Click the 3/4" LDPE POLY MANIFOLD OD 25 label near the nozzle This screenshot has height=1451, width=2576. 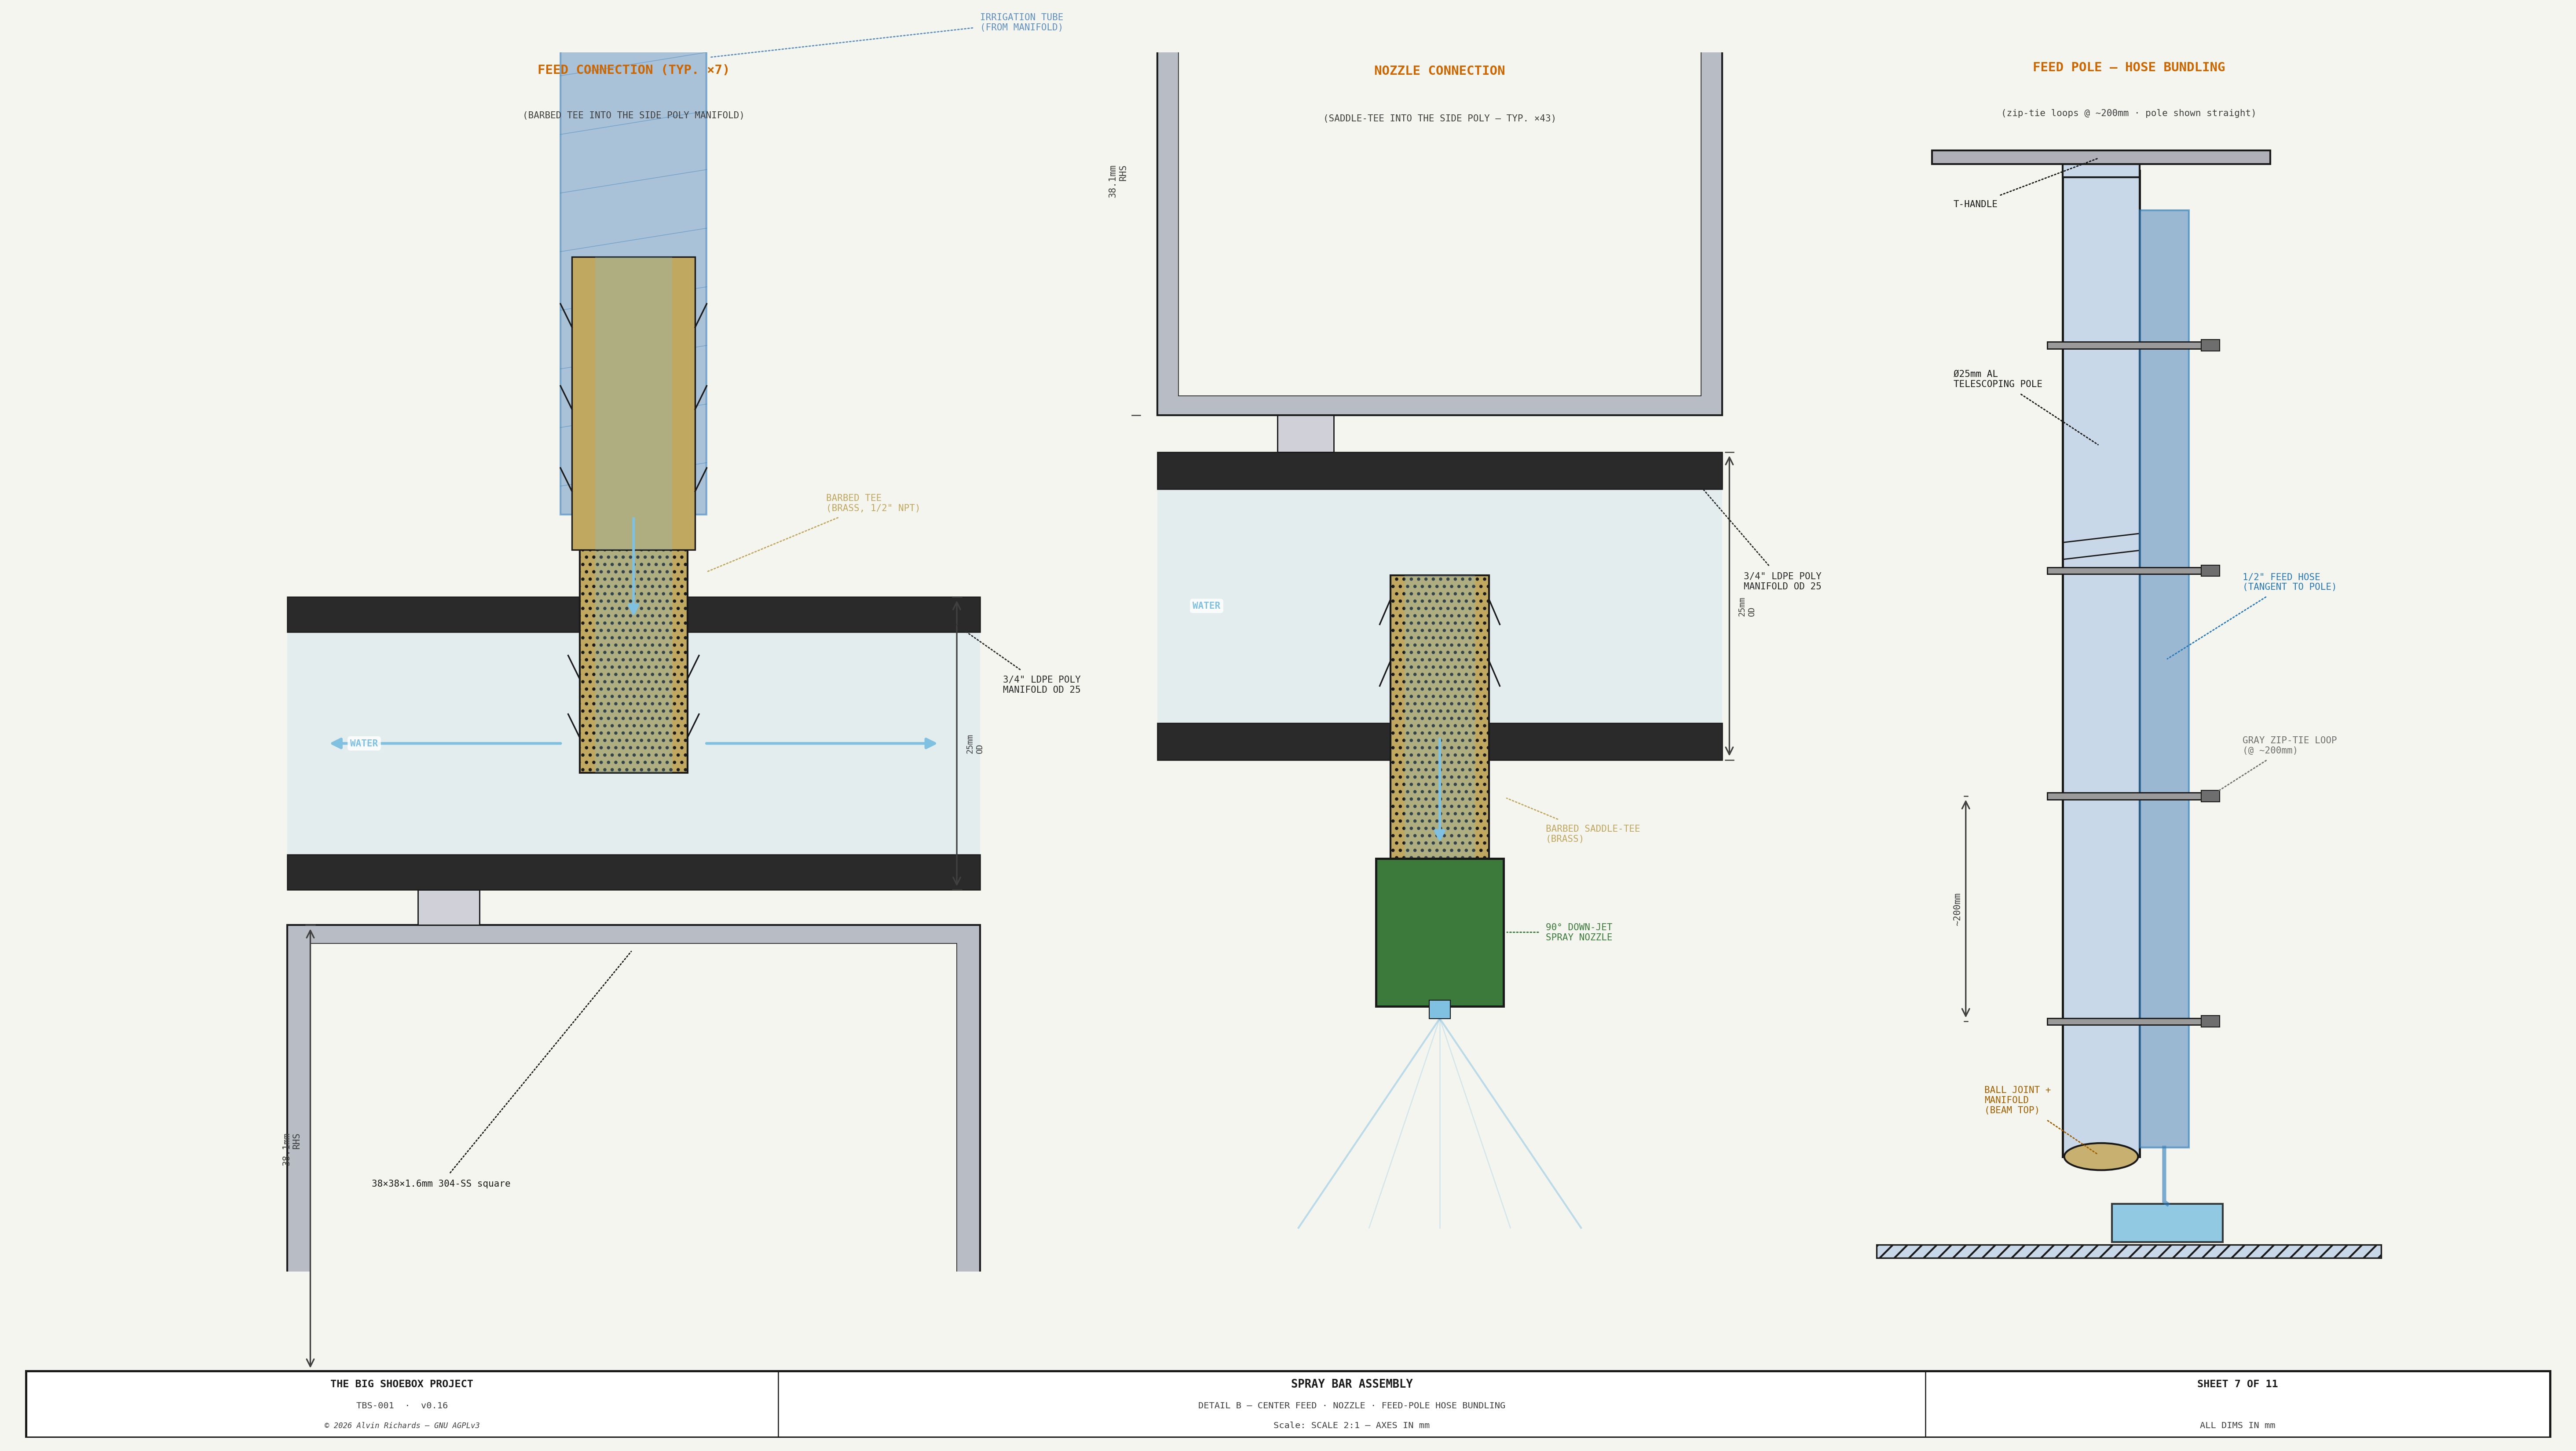click(x=1782, y=581)
